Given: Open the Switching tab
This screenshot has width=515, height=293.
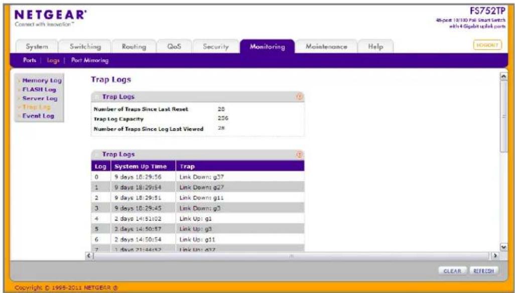Looking at the screenshot, I should click(x=85, y=47).
